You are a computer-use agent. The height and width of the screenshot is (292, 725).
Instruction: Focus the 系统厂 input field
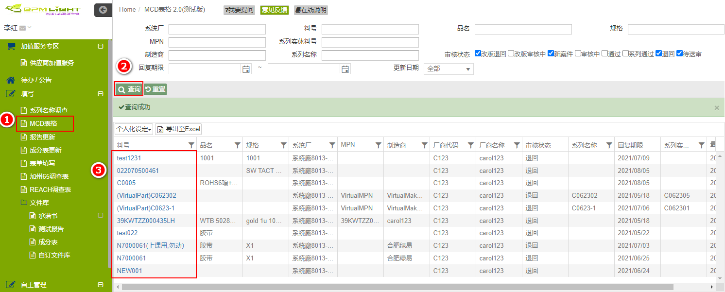coord(217,29)
